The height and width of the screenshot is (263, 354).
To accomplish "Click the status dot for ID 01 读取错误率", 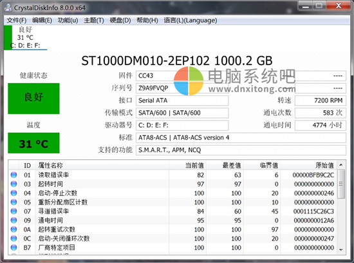I will click(14, 175).
